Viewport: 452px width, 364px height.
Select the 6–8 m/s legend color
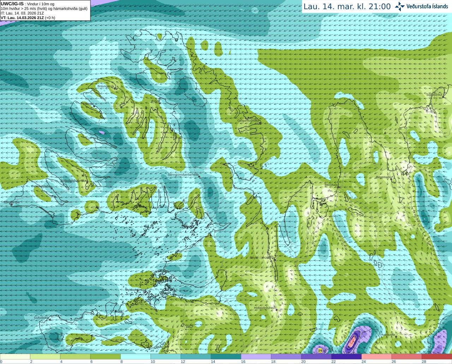105,357
